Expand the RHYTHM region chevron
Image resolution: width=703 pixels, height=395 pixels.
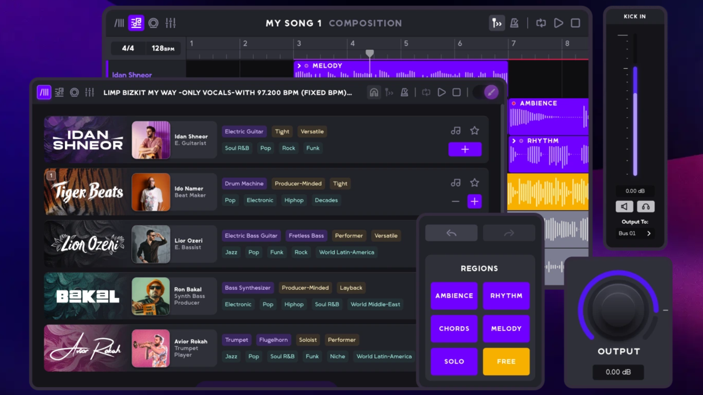[513, 140]
